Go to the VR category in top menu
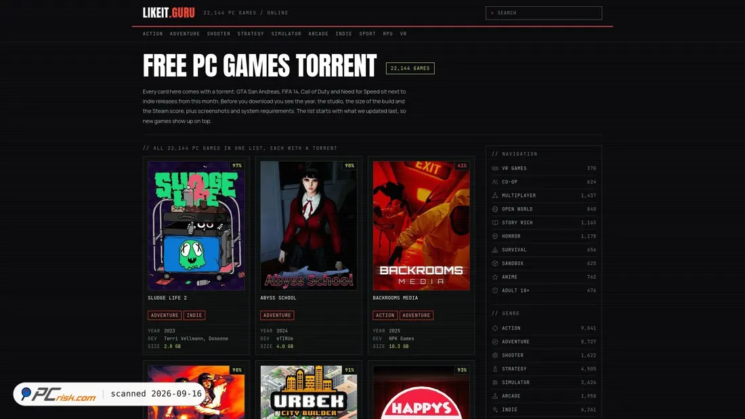 [404, 34]
